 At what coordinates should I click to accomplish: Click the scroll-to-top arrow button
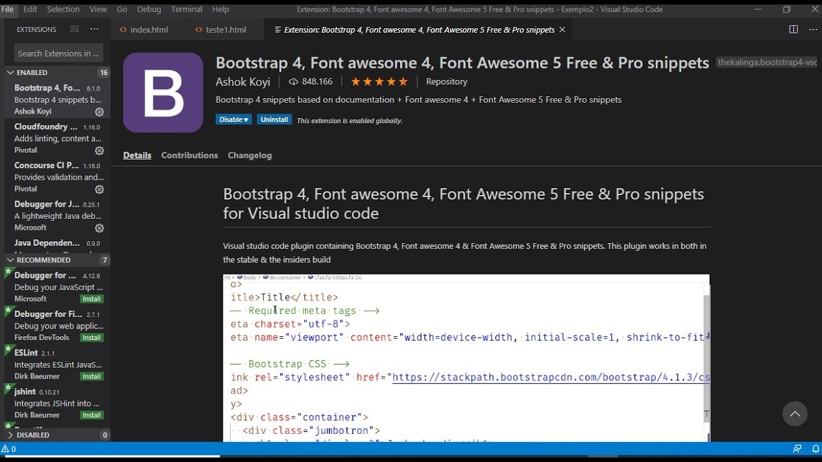(794, 414)
